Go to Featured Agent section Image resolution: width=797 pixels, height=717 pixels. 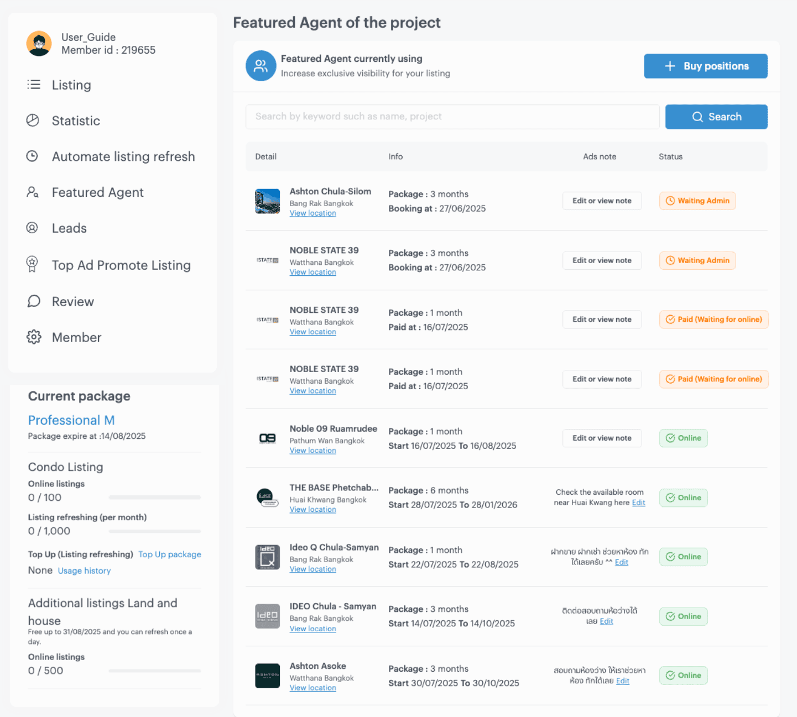point(97,192)
